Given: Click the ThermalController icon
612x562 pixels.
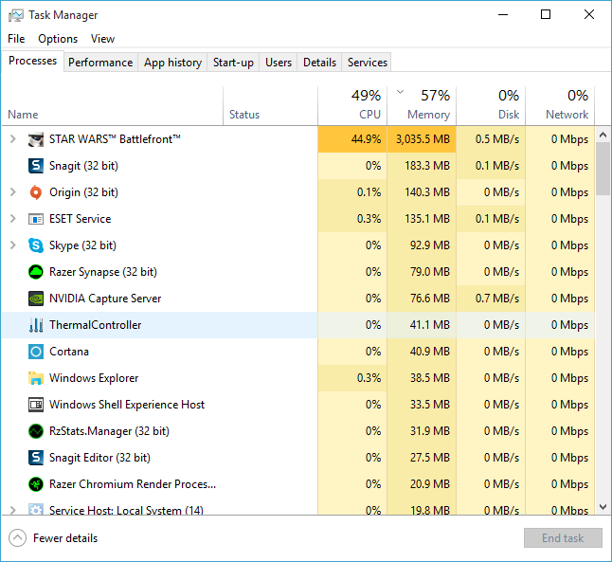Looking at the screenshot, I should pos(36,325).
